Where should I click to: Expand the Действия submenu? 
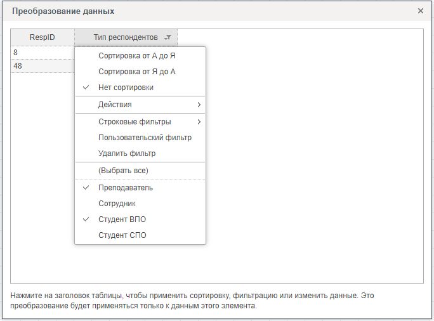[x=115, y=105]
